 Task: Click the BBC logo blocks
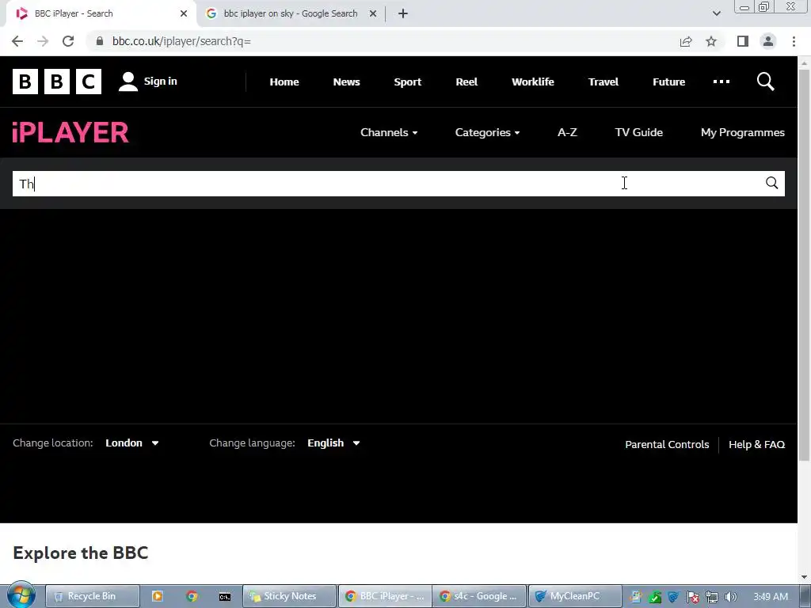tap(57, 82)
